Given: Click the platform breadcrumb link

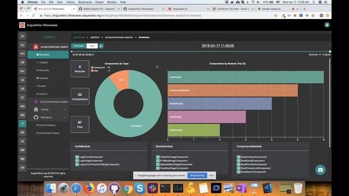Looking at the screenshot, I should click(x=95, y=38).
